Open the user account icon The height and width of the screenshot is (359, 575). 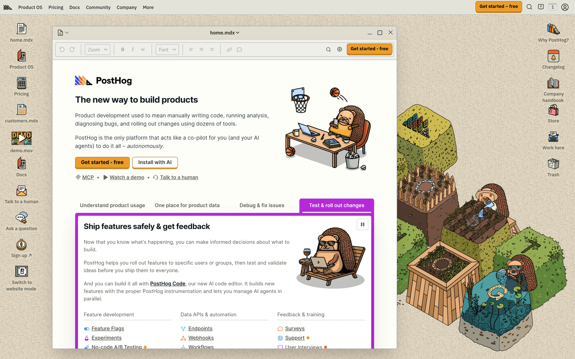coord(565,7)
